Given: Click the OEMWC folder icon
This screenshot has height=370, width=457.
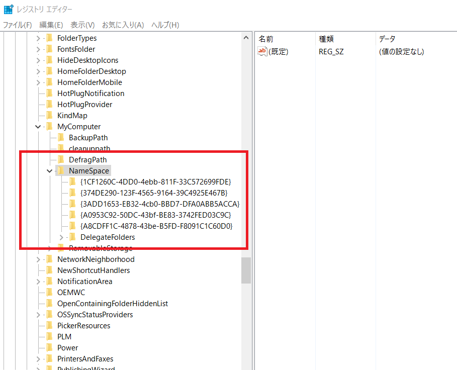Looking at the screenshot, I should pos(50,293).
